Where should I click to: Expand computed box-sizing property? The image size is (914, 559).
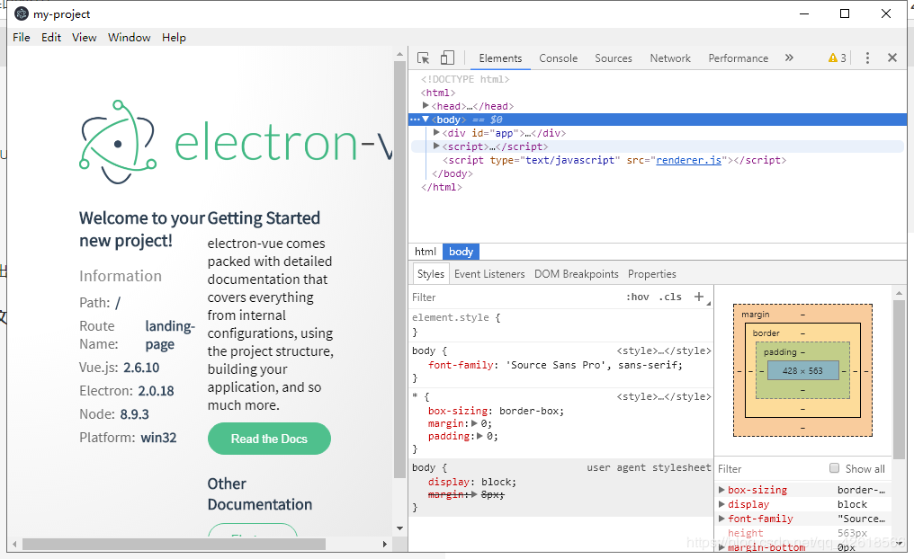pyautogui.click(x=721, y=490)
